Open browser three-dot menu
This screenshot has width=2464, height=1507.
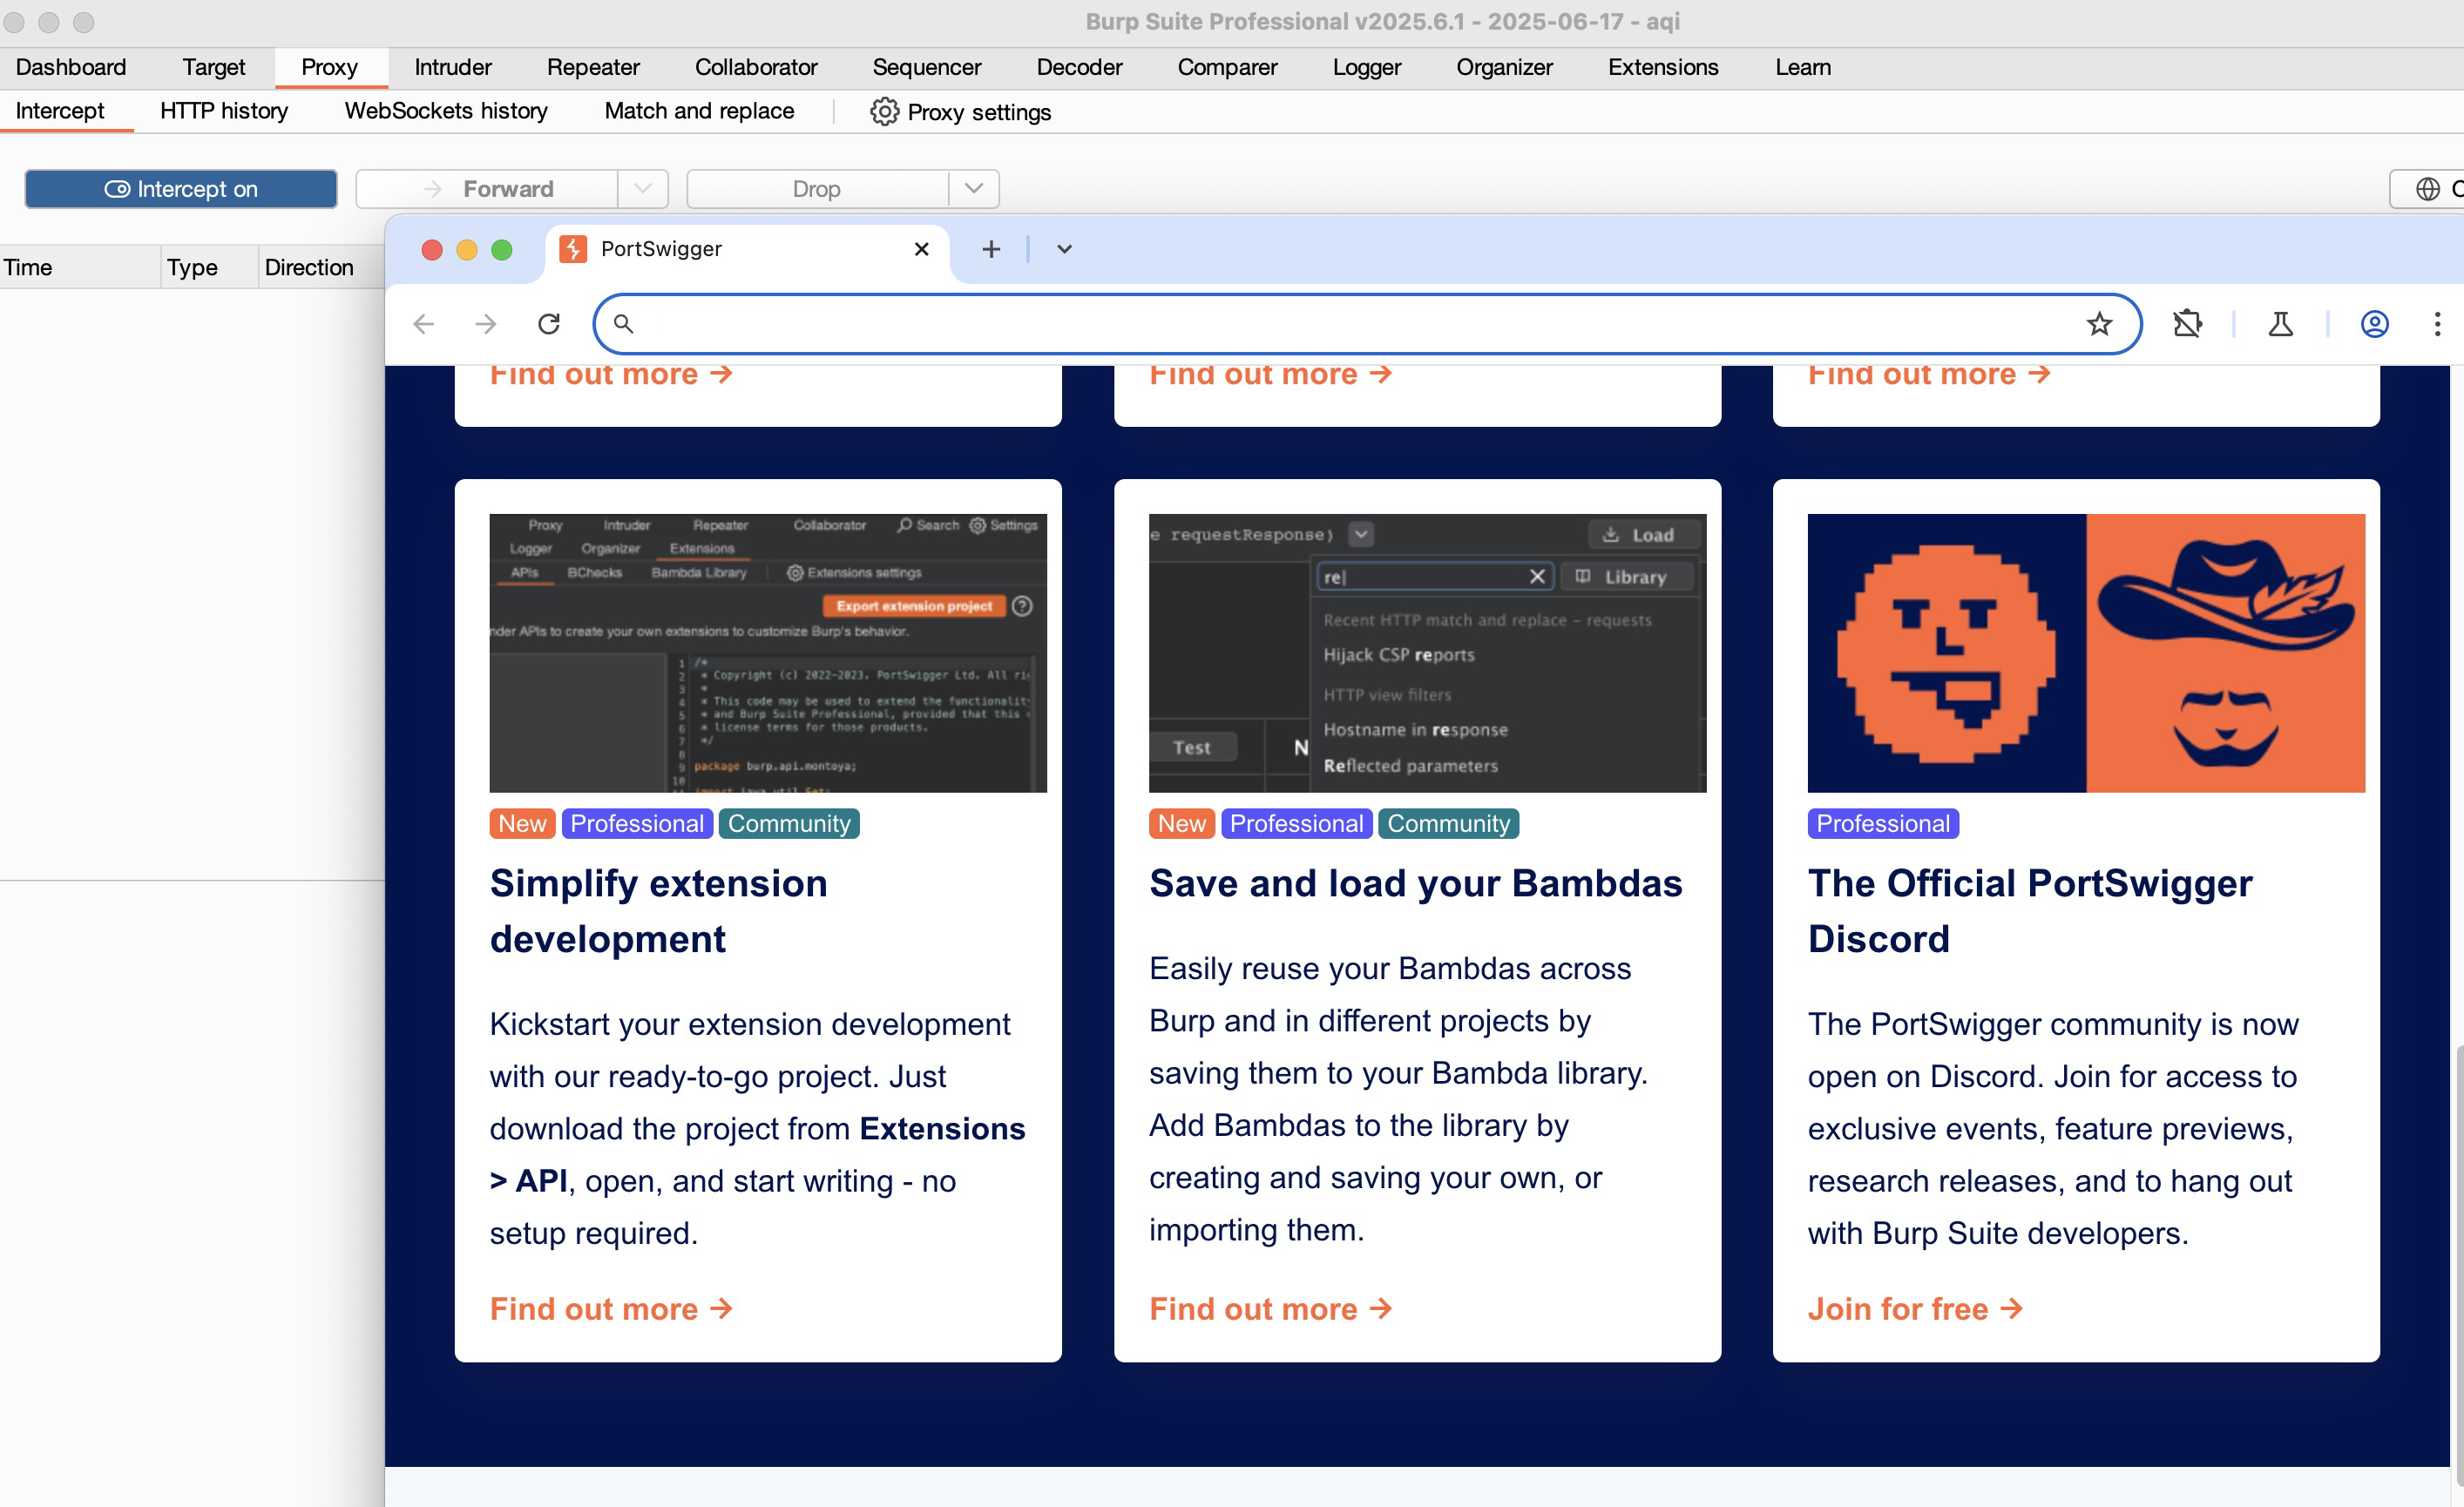(x=2436, y=323)
